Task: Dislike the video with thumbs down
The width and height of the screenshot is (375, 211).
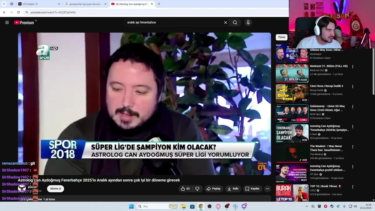Action: [x=197, y=189]
